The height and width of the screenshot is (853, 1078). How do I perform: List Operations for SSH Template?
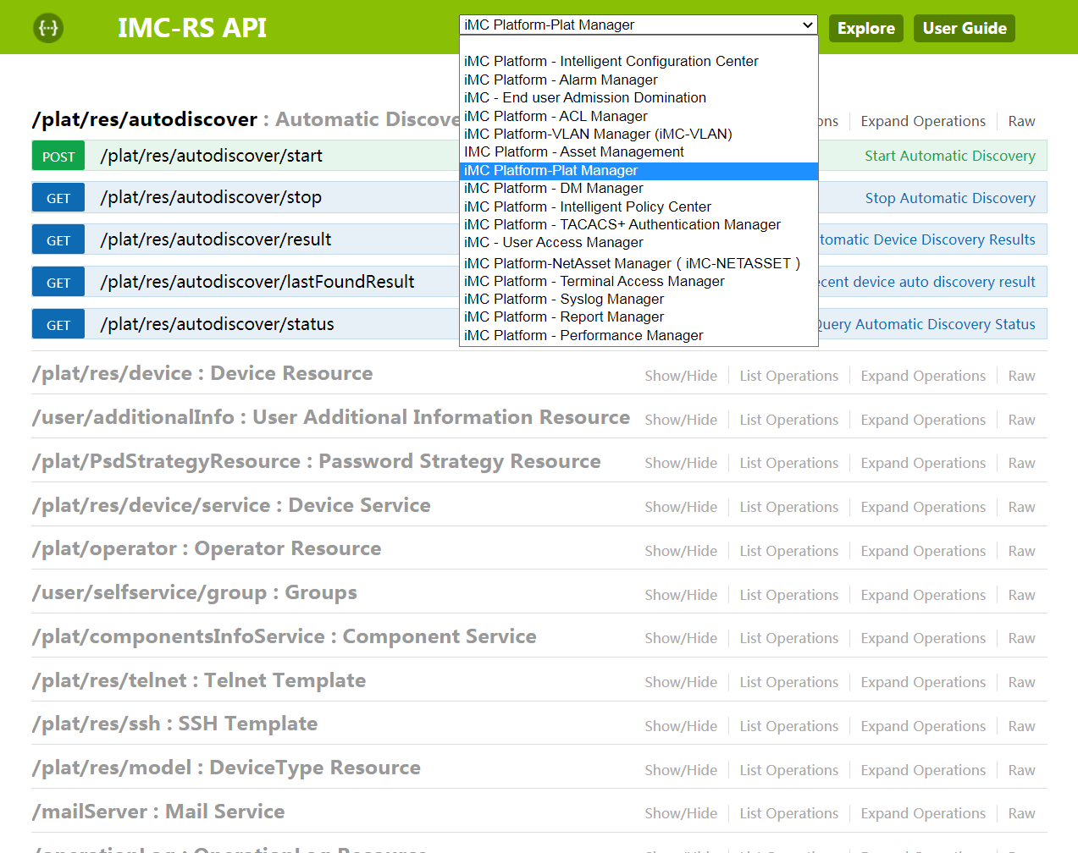click(x=788, y=726)
